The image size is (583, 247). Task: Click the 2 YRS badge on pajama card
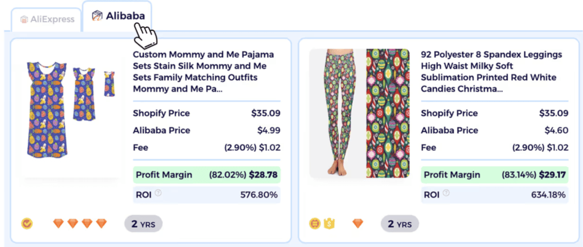pyautogui.click(x=143, y=224)
